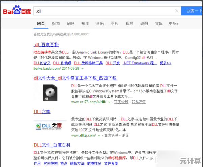Clear the search box with the X icon
Image resolution: width=203 pixels, height=167 pixels.
tap(177, 11)
